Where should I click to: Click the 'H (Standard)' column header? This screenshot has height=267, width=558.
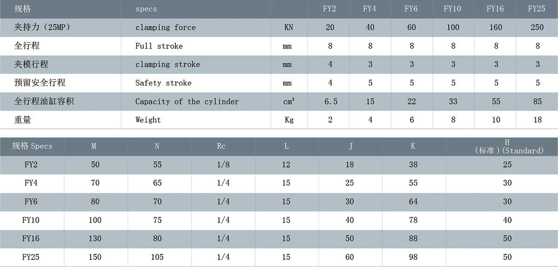coord(507,146)
